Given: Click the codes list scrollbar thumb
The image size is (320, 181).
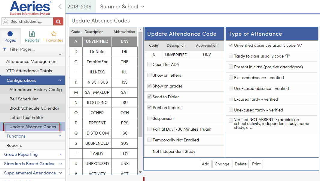Looking at the screenshot, I should tap(140, 85).
